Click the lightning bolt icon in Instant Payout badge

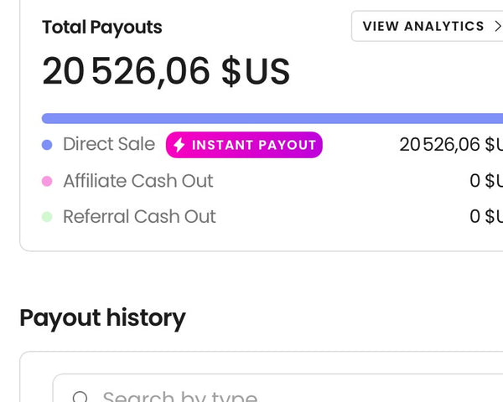179,145
